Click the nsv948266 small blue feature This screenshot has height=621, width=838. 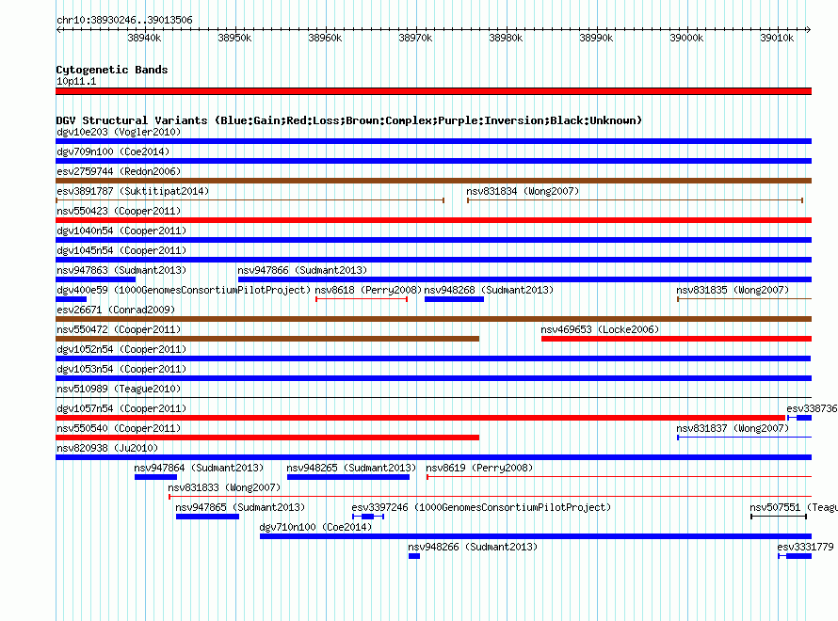coord(414,556)
